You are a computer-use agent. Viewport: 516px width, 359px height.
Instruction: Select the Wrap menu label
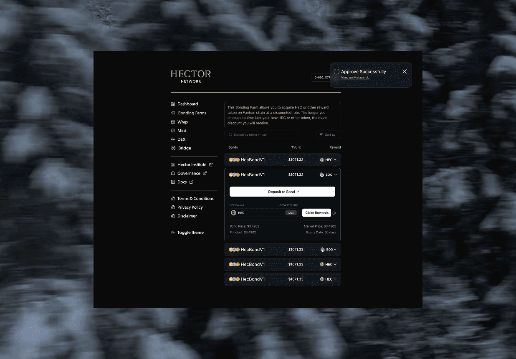click(x=182, y=122)
